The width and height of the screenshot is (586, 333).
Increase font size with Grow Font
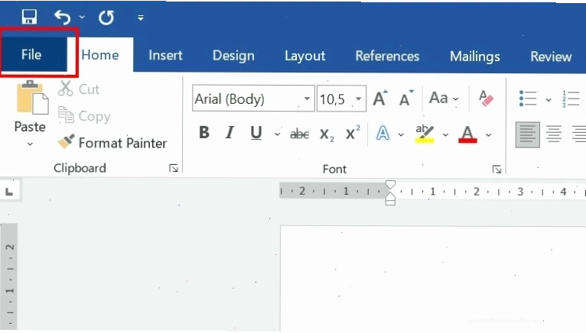point(380,99)
